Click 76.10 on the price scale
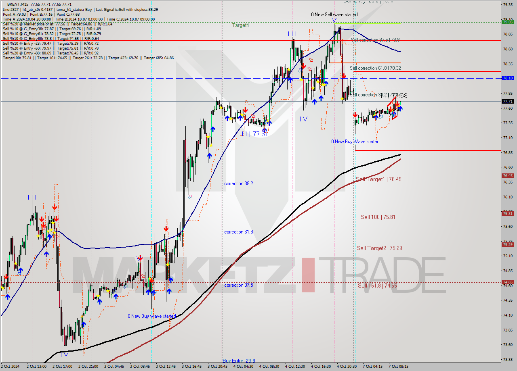Screen dimensions: 517x371 pos(508,197)
